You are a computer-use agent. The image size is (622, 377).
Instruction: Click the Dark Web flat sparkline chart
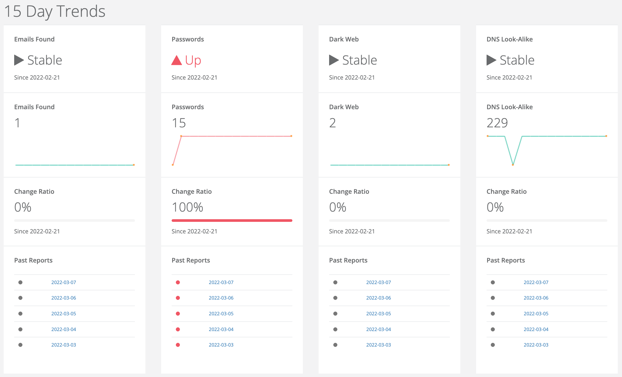pyautogui.click(x=389, y=165)
